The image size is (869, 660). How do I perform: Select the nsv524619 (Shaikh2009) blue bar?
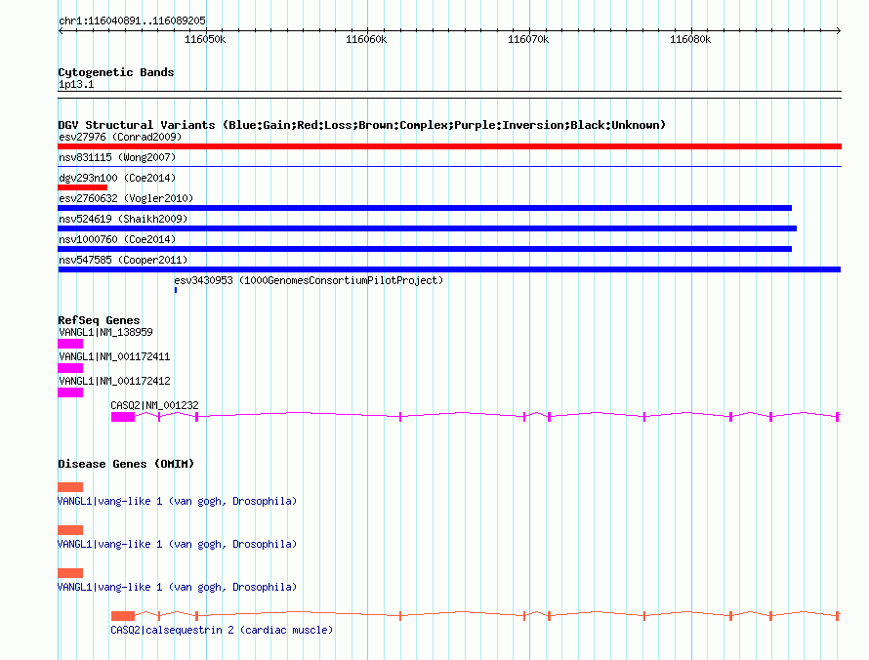[x=427, y=228]
